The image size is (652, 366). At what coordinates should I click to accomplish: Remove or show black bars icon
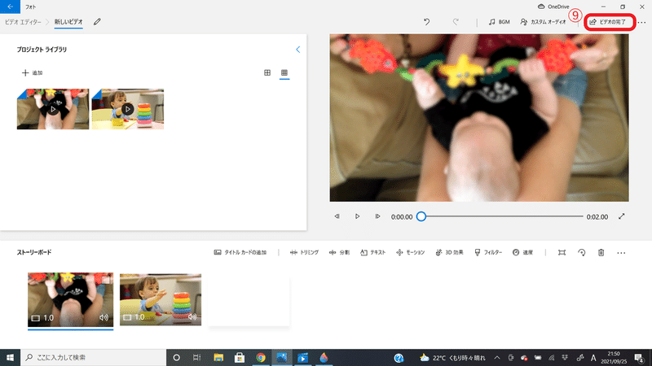coord(562,252)
